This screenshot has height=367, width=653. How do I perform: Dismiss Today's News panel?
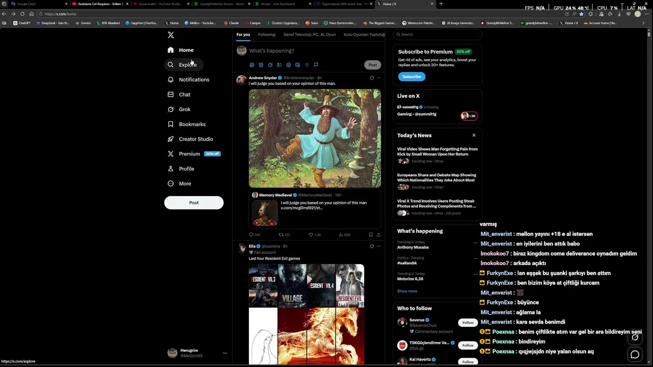pos(474,135)
